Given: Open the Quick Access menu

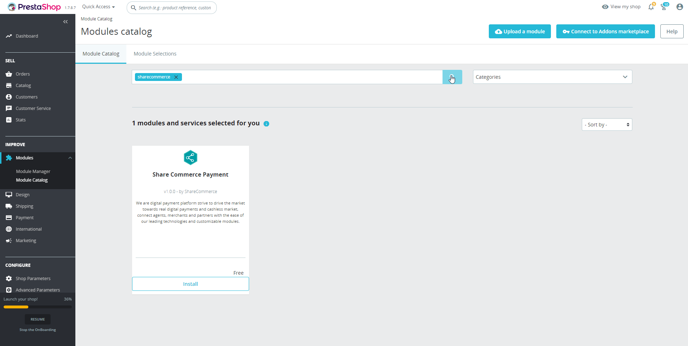Looking at the screenshot, I should click(98, 6).
